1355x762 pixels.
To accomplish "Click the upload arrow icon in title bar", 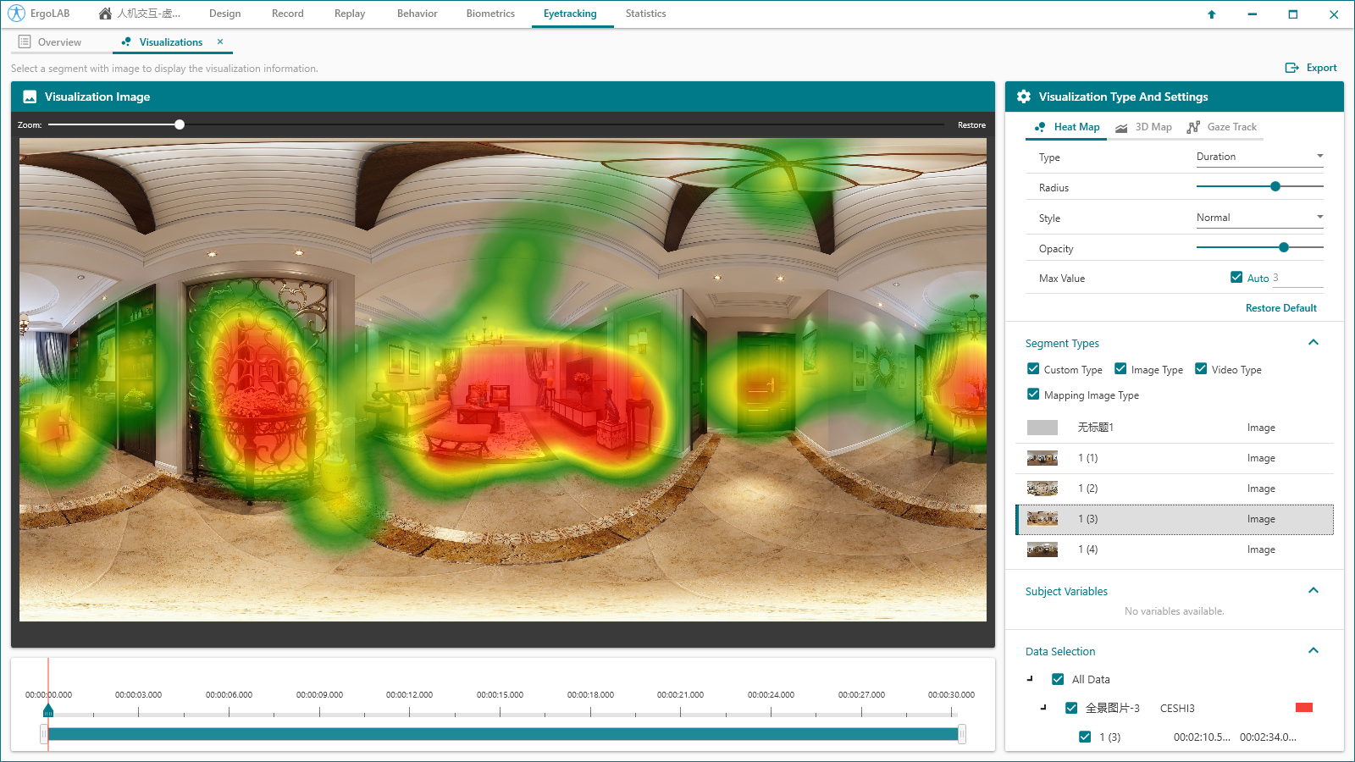I will tap(1211, 14).
